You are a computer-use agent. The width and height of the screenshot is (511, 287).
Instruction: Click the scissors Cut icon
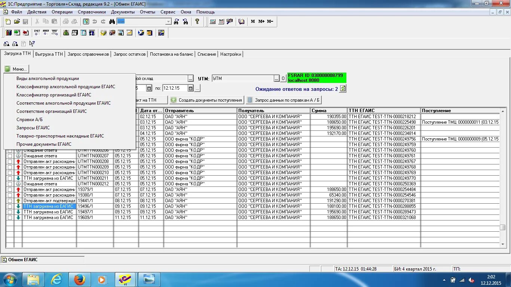[x=37, y=22]
